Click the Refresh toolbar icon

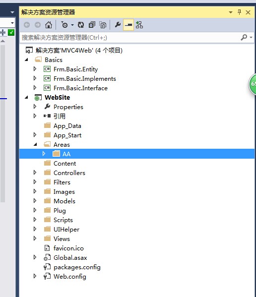point(81,25)
